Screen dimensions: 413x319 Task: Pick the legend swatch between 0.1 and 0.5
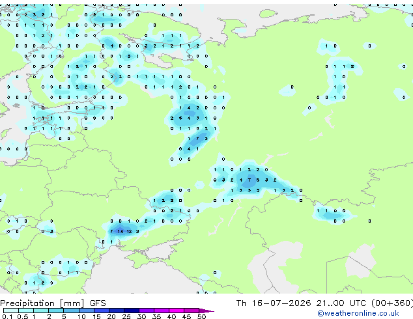[x=11, y=311]
